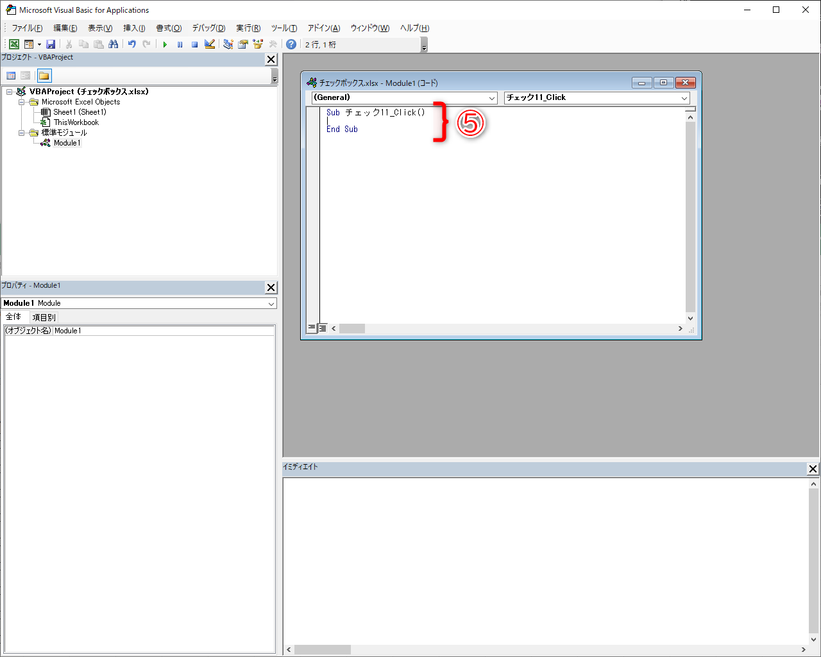Open the standard toolbar options arrow
The height and width of the screenshot is (657, 821).
424,45
